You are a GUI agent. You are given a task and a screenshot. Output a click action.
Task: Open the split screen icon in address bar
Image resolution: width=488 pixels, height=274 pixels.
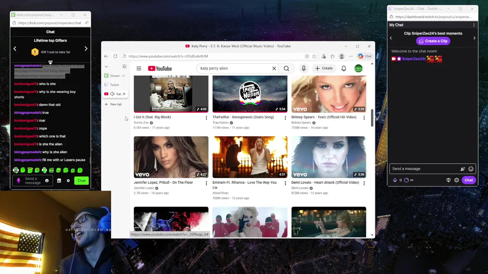[x=307, y=56]
